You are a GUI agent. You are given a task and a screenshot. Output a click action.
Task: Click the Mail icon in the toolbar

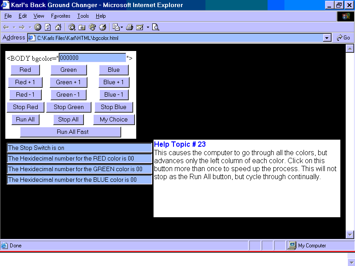pos(116,27)
